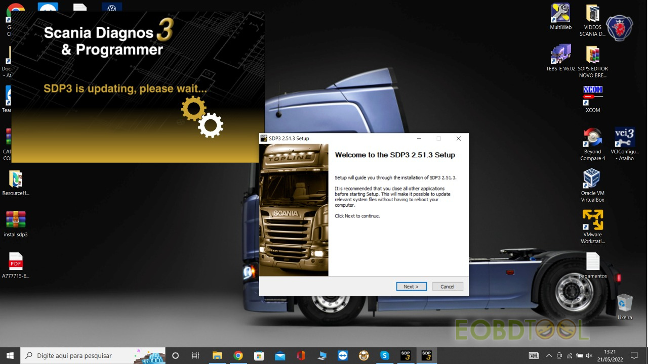Click the 'Welcome to the SDP3 2.51.3 Setup' heading
648x364 pixels.
395,155
